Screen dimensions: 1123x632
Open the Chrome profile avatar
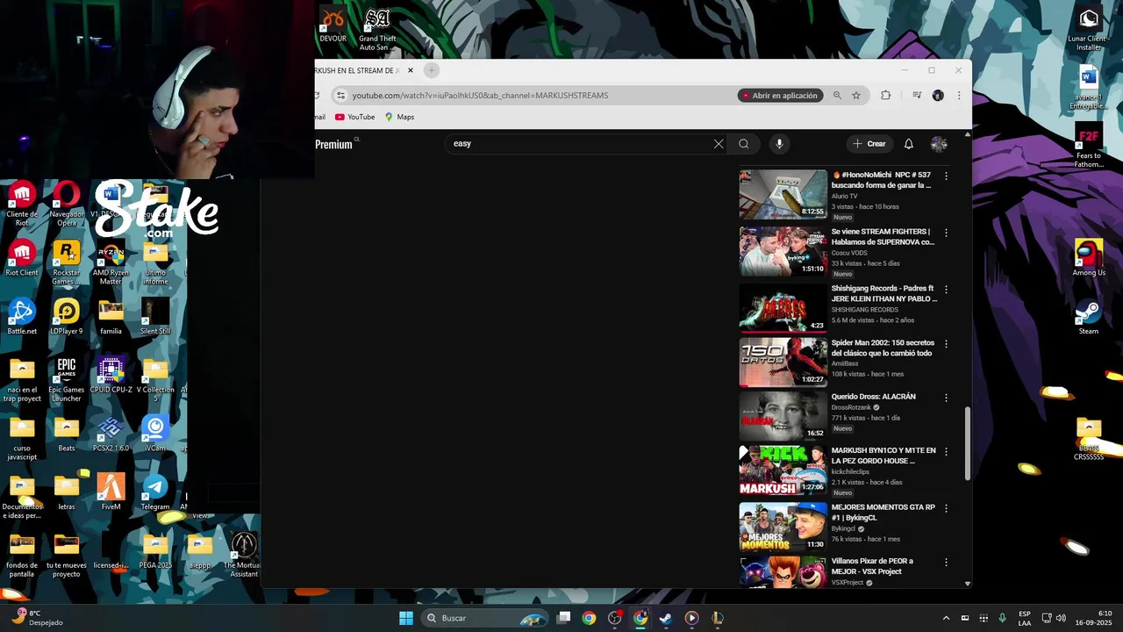point(938,96)
